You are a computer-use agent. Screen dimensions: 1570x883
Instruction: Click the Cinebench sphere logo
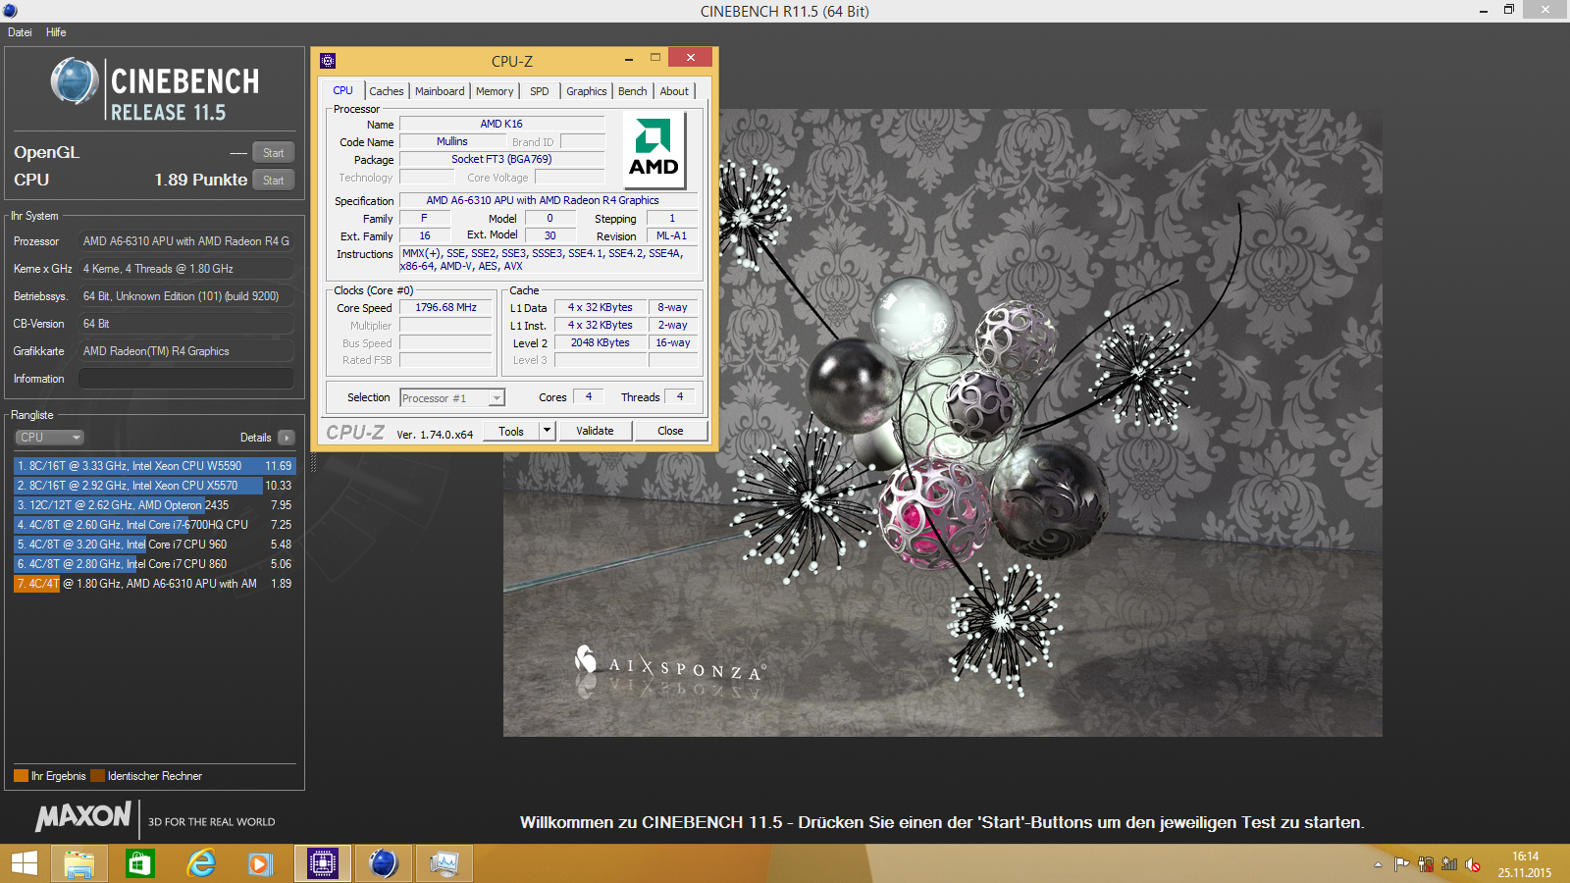pos(75,81)
